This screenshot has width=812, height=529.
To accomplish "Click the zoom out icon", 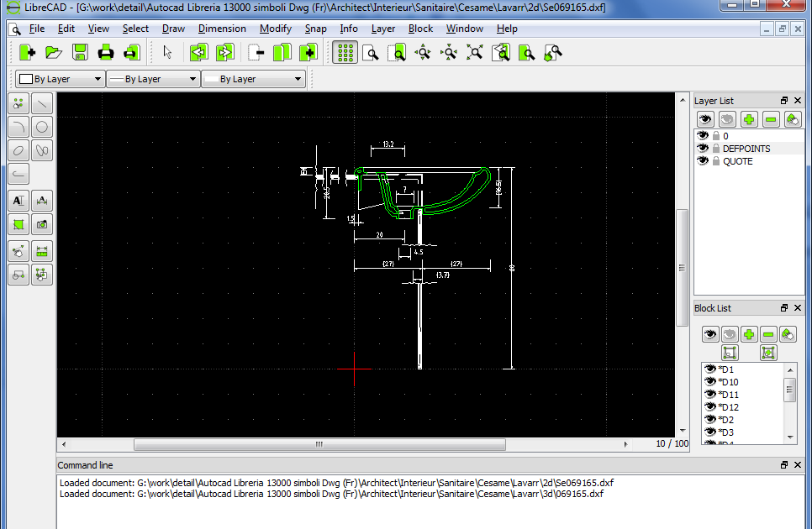I will pyautogui.click(x=423, y=53).
